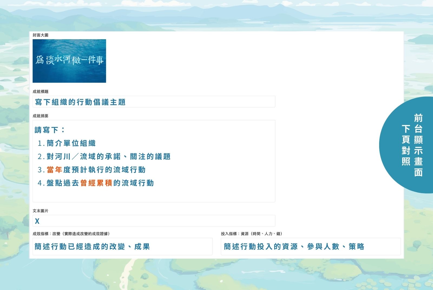Click the 成效指標 改變 input field
The width and height of the screenshot is (433, 290).
tap(122, 246)
